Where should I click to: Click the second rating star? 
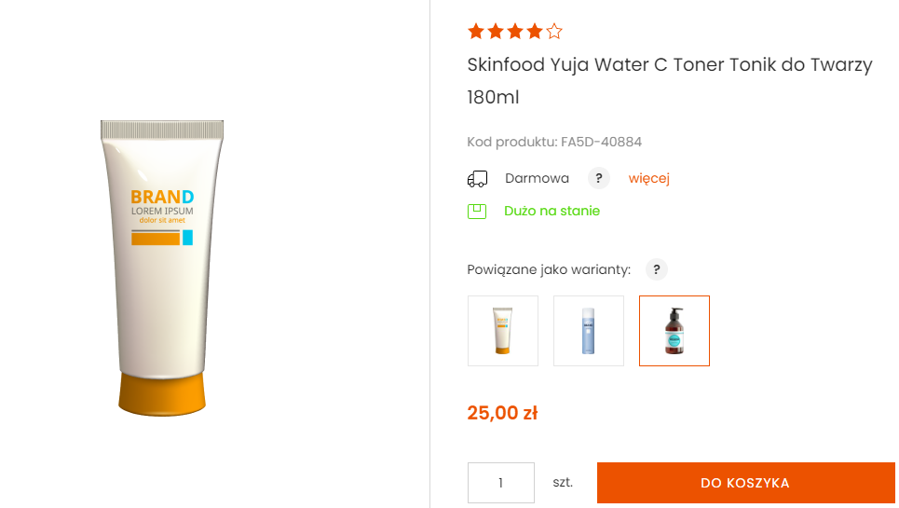(495, 32)
